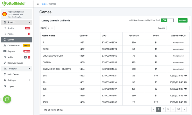Click the Logout arrow icon

[x=5, y=86]
